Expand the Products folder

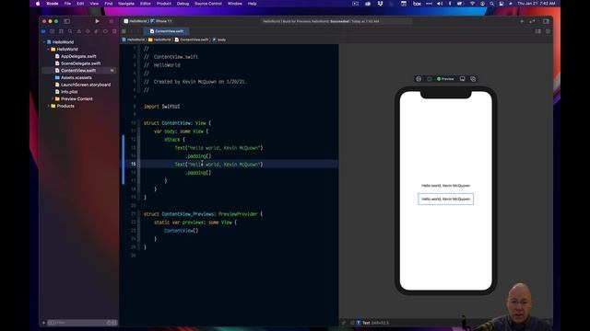[49, 106]
